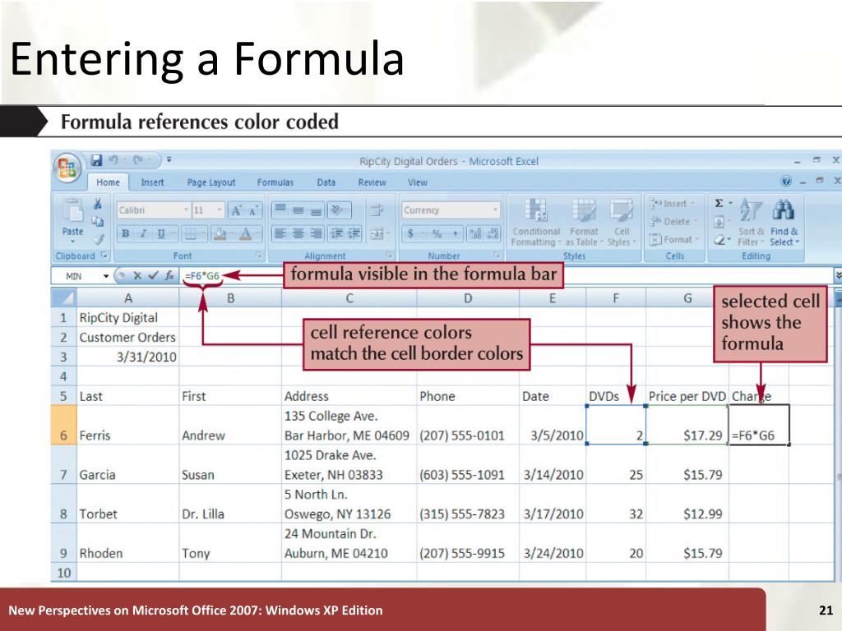This screenshot has height=631, width=842.
Task: Cut selection using scissors icon
Action: (x=98, y=204)
